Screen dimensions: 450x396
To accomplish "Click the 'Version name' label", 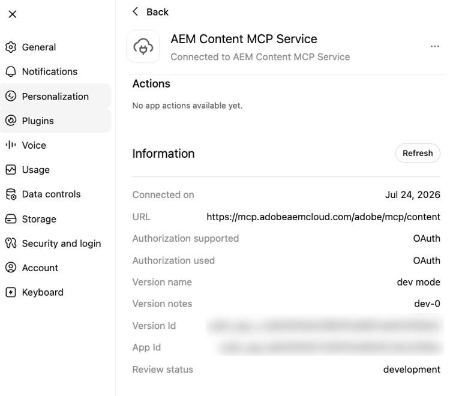I will tap(162, 282).
